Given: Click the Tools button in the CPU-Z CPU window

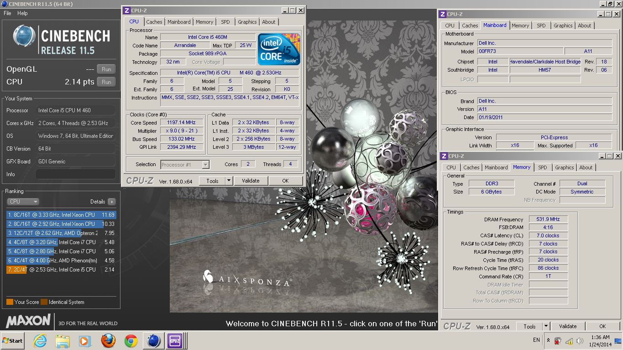Looking at the screenshot, I should [212, 181].
